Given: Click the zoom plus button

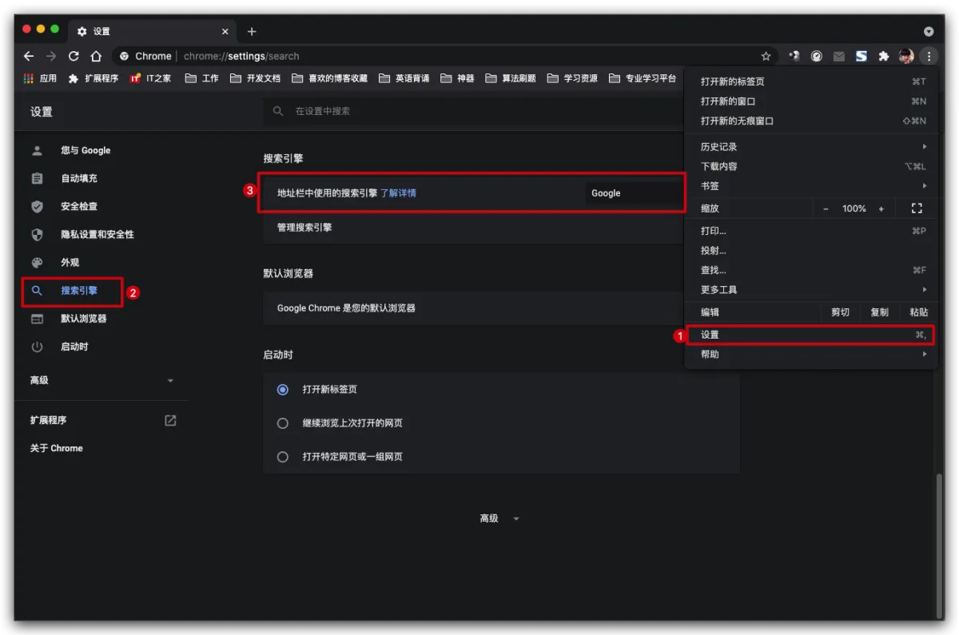Looking at the screenshot, I should [881, 208].
